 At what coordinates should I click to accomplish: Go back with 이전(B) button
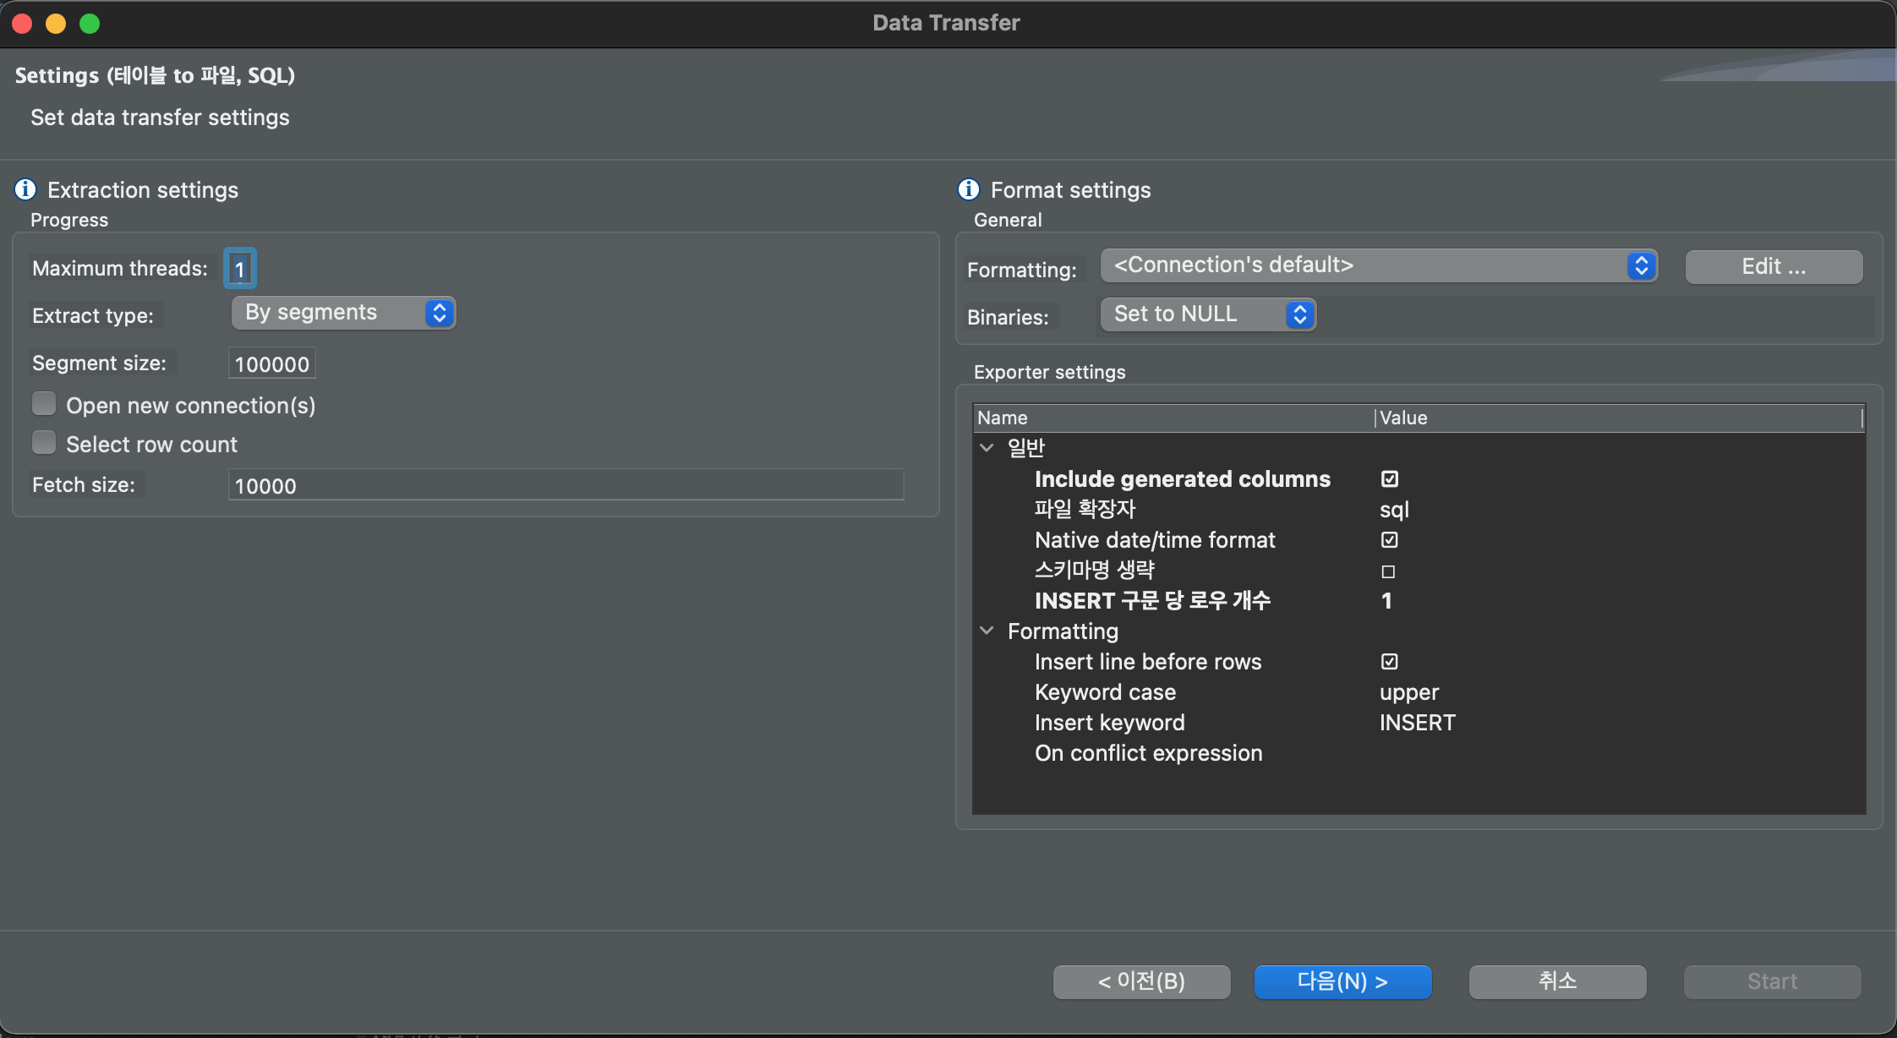click(1141, 981)
